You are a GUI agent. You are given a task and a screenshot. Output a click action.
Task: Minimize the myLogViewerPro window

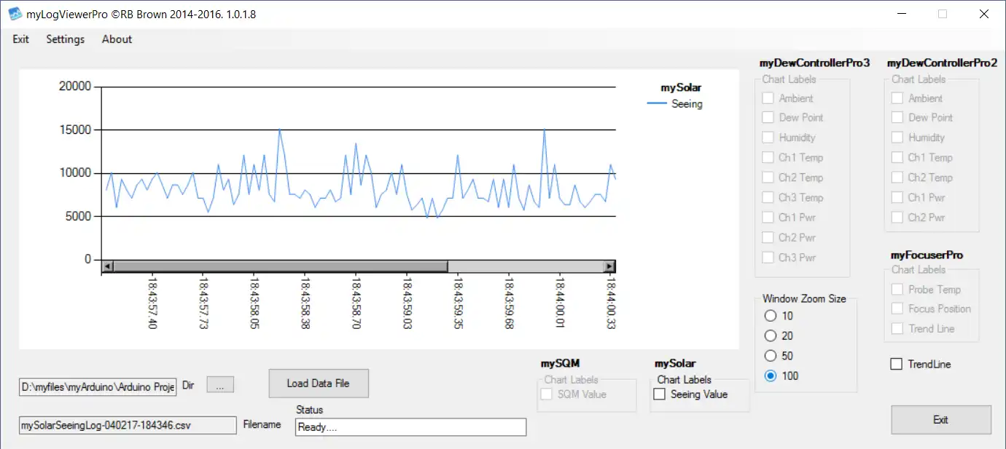[902, 14]
